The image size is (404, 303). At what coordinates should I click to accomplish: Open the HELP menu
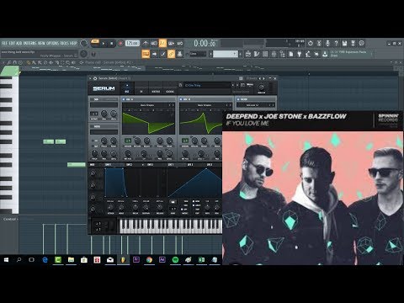pyautogui.click(x=73, y=43)
